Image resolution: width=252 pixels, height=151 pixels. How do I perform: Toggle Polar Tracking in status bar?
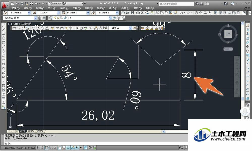tap(55, 147)
